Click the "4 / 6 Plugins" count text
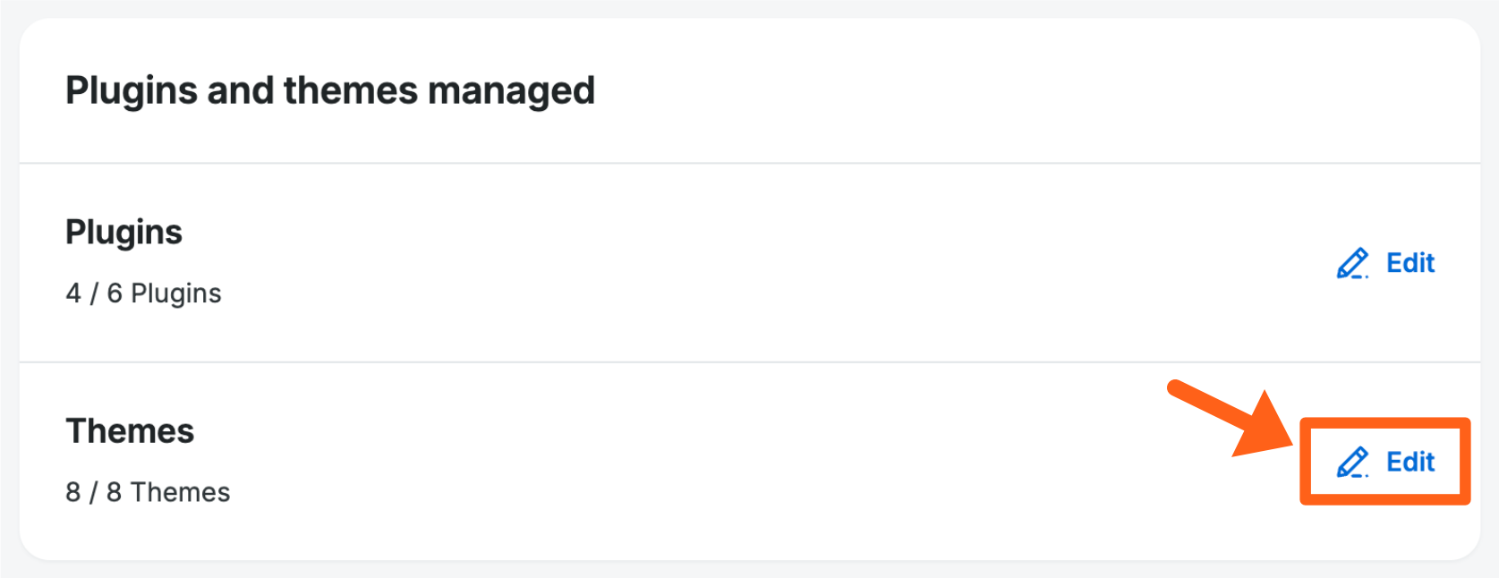The image size is (1499, 578). point(143,293)
